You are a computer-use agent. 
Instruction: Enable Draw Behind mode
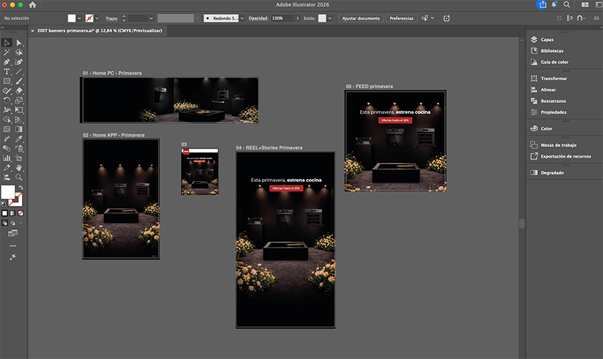[13, 223]
